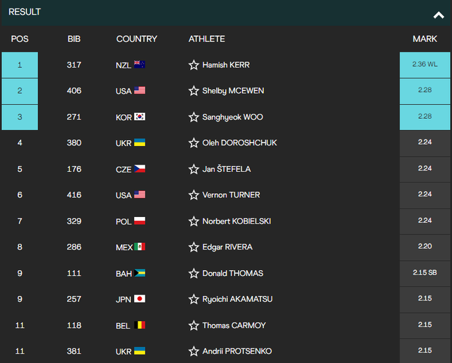Click the ATHLETE column header
This screenshot has height=363, width=452.
click(207, 39)
